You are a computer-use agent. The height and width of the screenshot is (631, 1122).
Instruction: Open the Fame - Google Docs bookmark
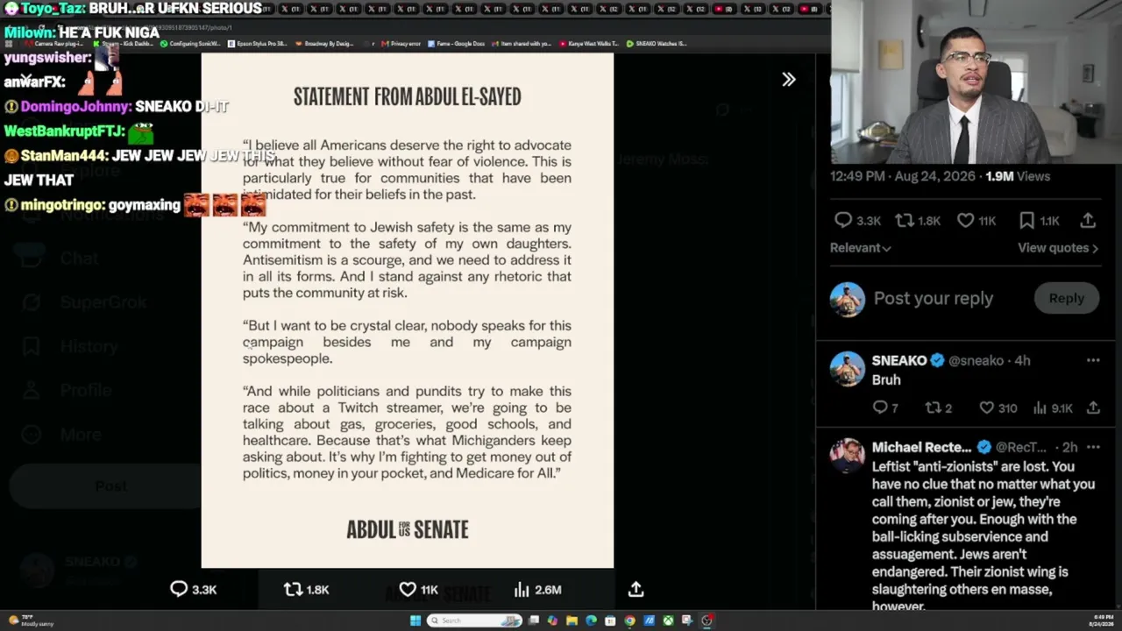(x=456, y=43)
